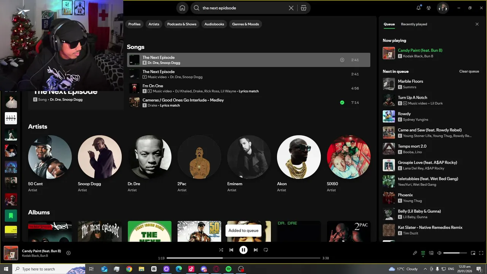Open user profile avatar menu
The height and width of the screenshot is (274, 487).
(442, 8)
